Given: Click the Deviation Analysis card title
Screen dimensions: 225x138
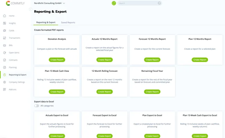Looking at the screenshot, I should point(57,39).
